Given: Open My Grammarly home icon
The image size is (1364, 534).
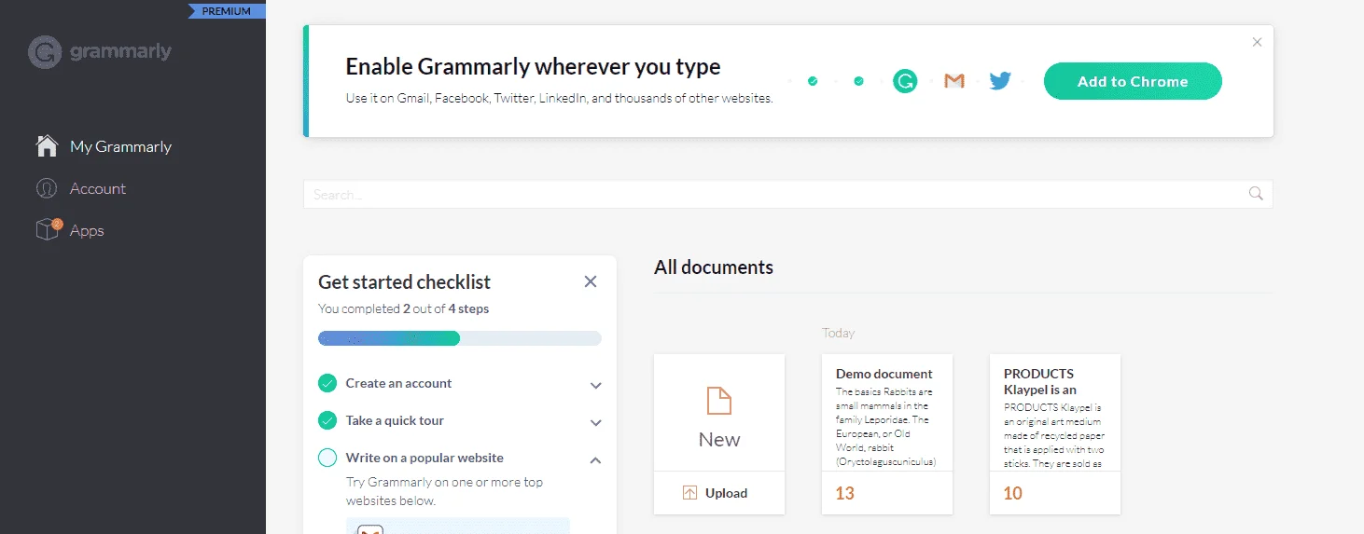Looking at the screenshot, I should (47, 146).
